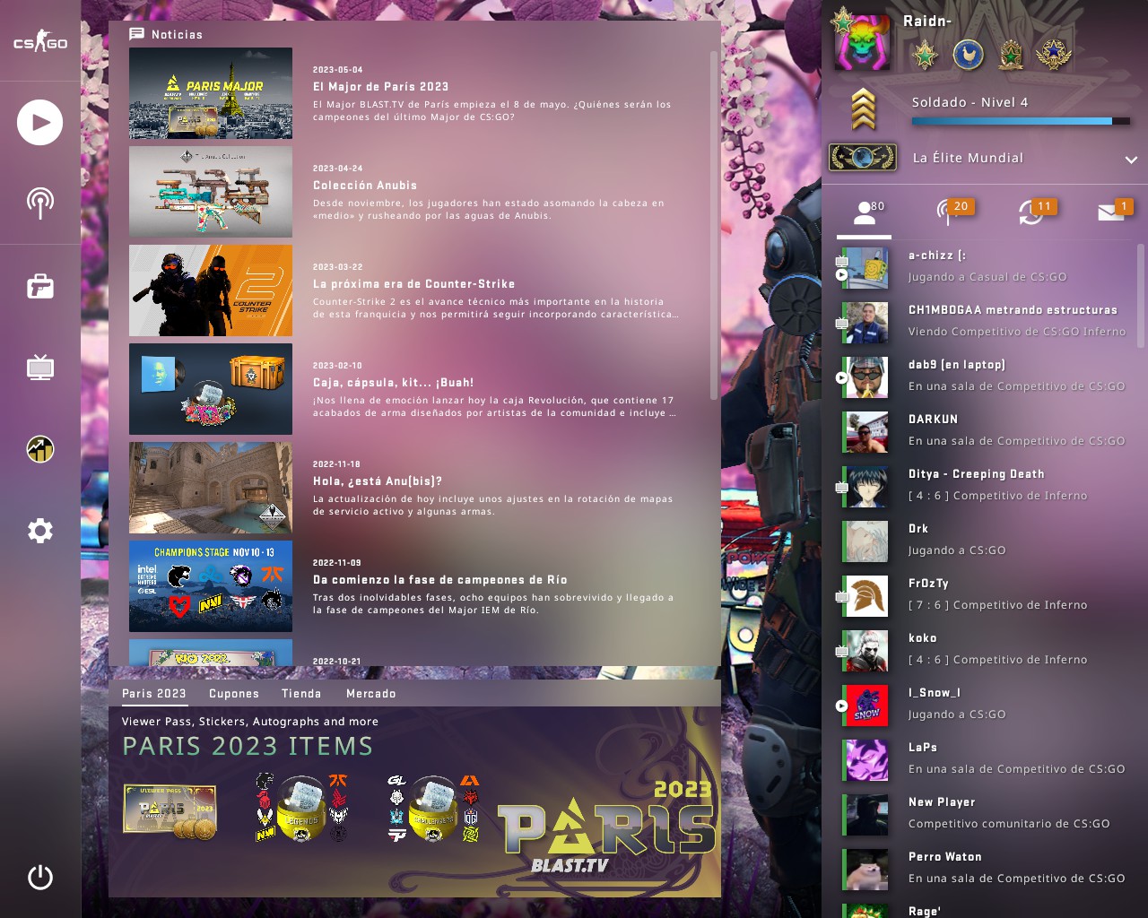Select friend New Player
This screenshot has height=918, width=1148.
tap(985, 814)
